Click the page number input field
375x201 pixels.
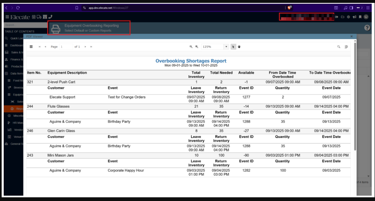coord(66,47)
